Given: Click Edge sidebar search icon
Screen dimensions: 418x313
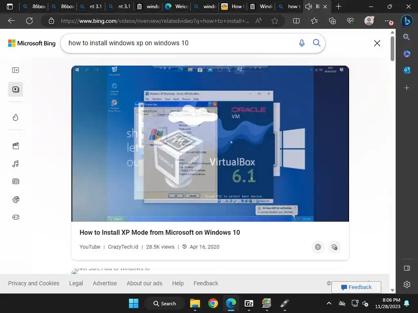Looking at the screenshot, I should pos(407,37).
